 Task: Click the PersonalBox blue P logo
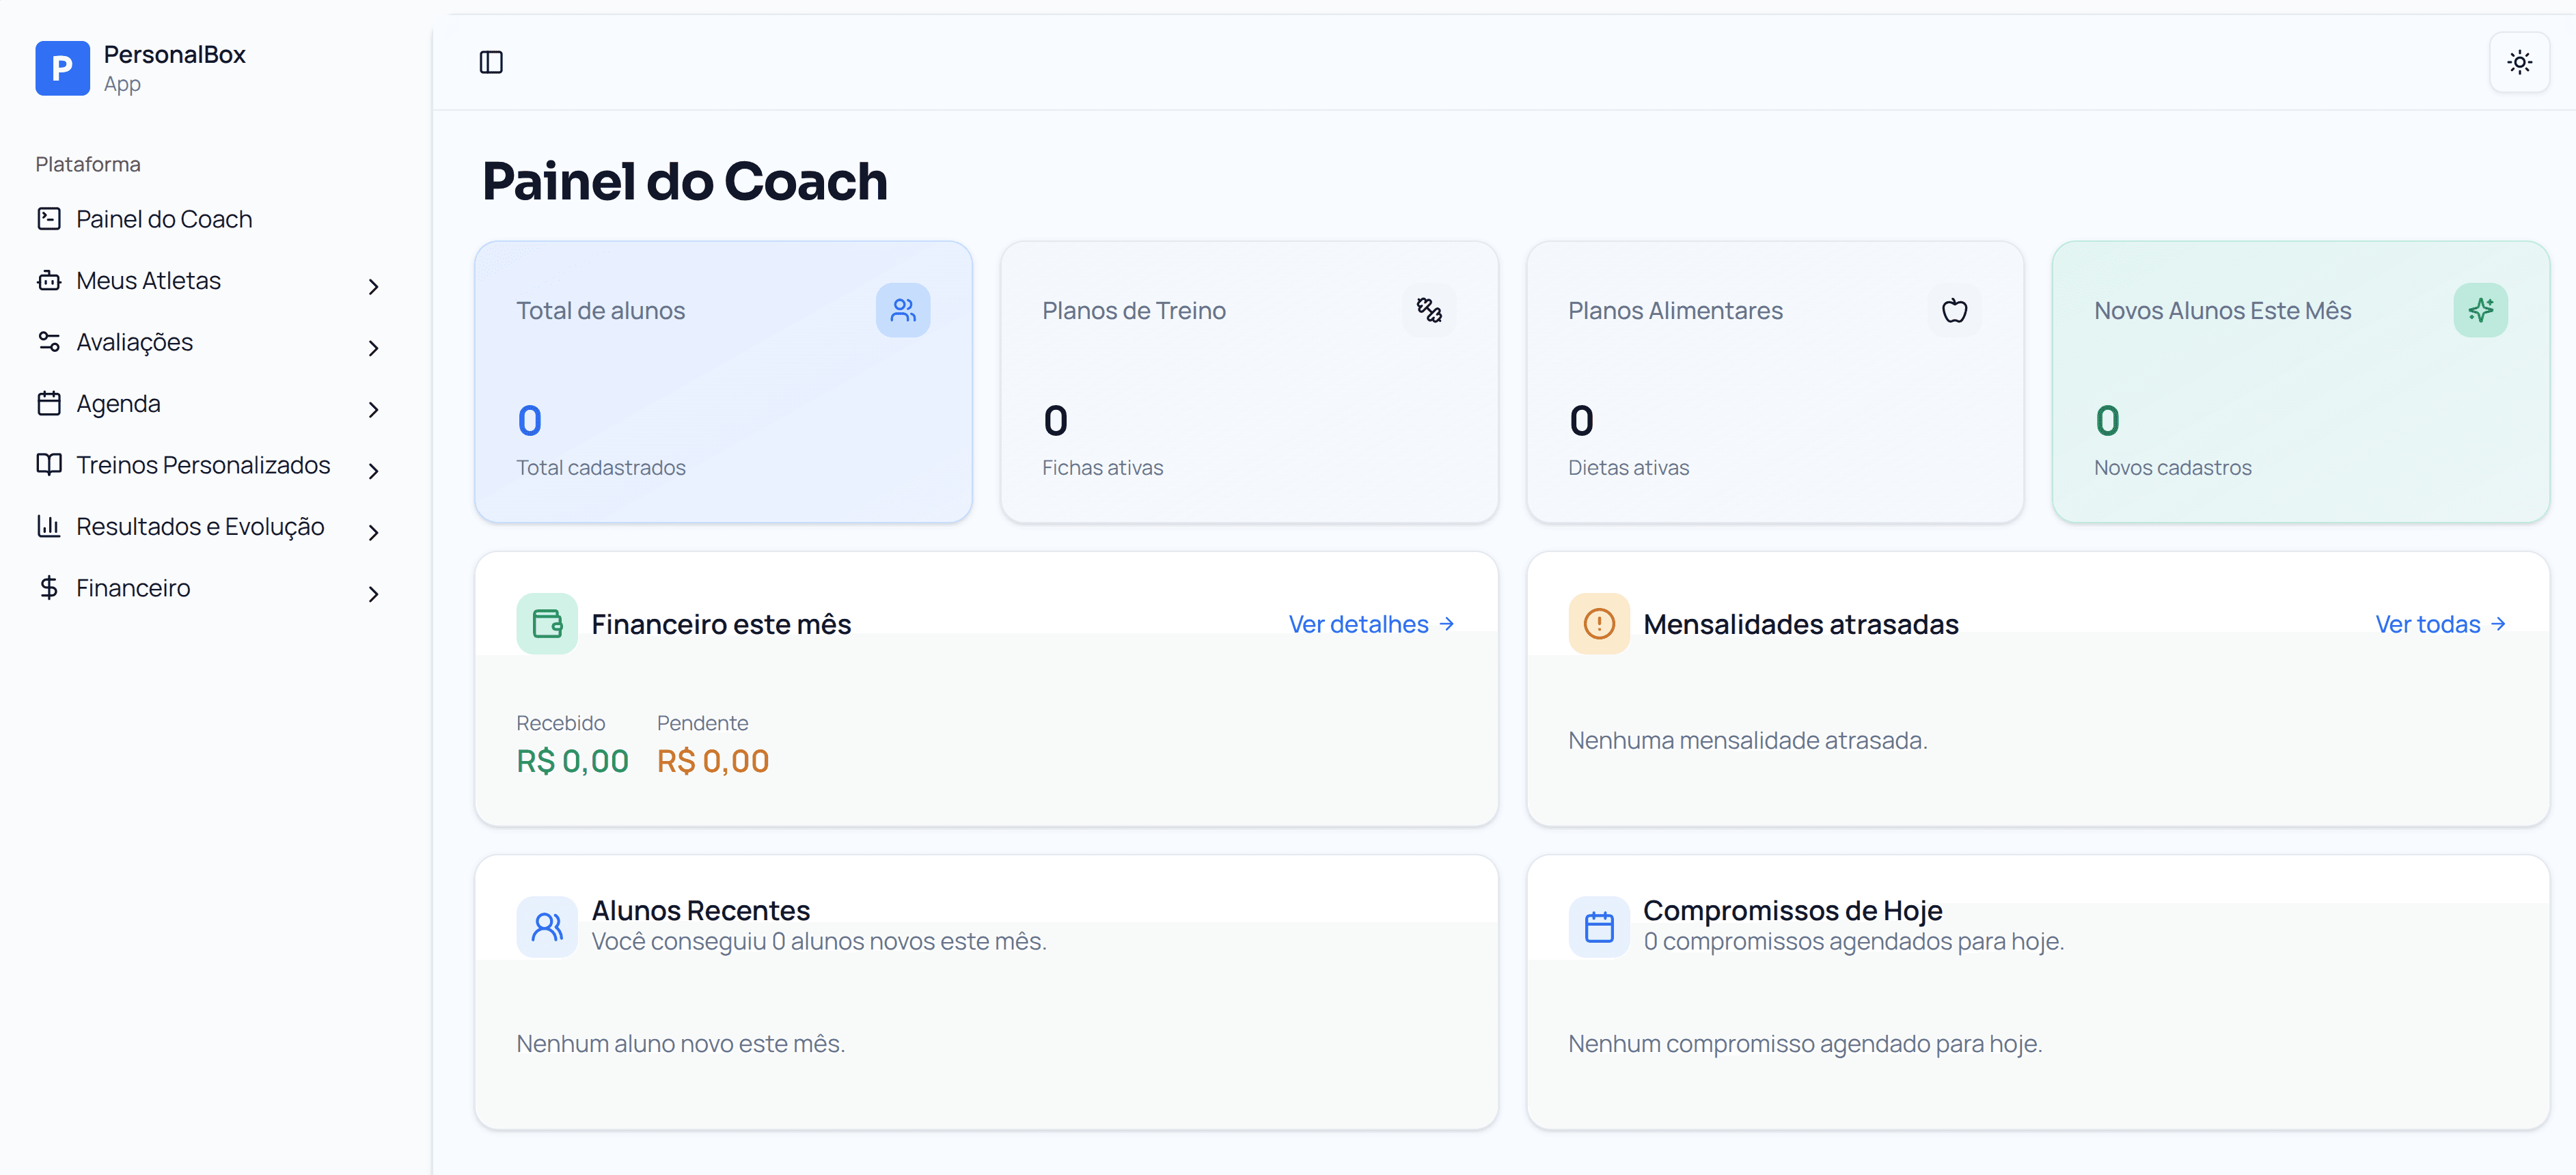[62, 68]
